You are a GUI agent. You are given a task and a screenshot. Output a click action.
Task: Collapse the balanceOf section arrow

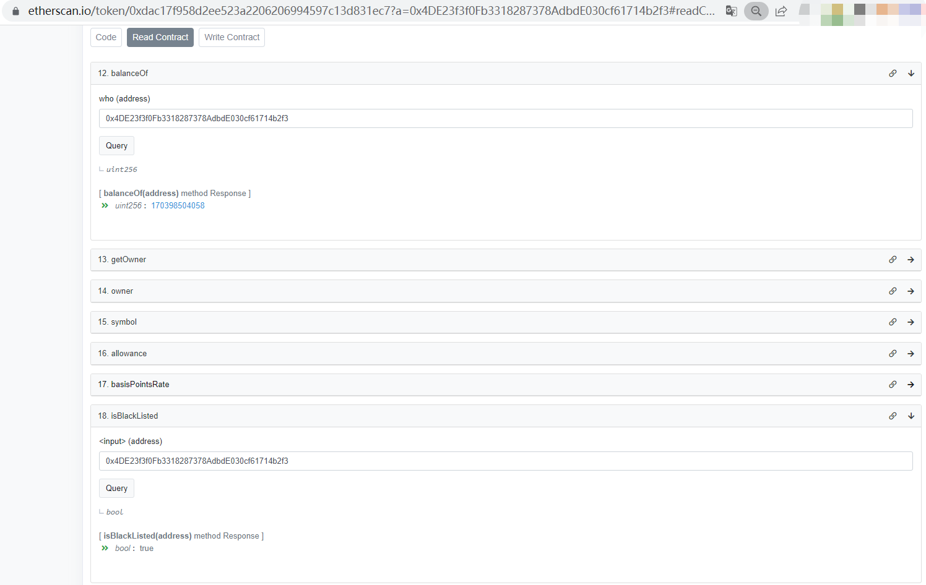point(911,74)
